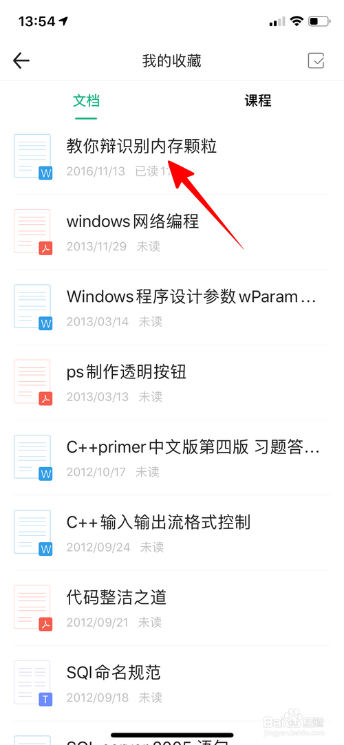Open ps制作透明按钮 document

(x=127, y=372)
